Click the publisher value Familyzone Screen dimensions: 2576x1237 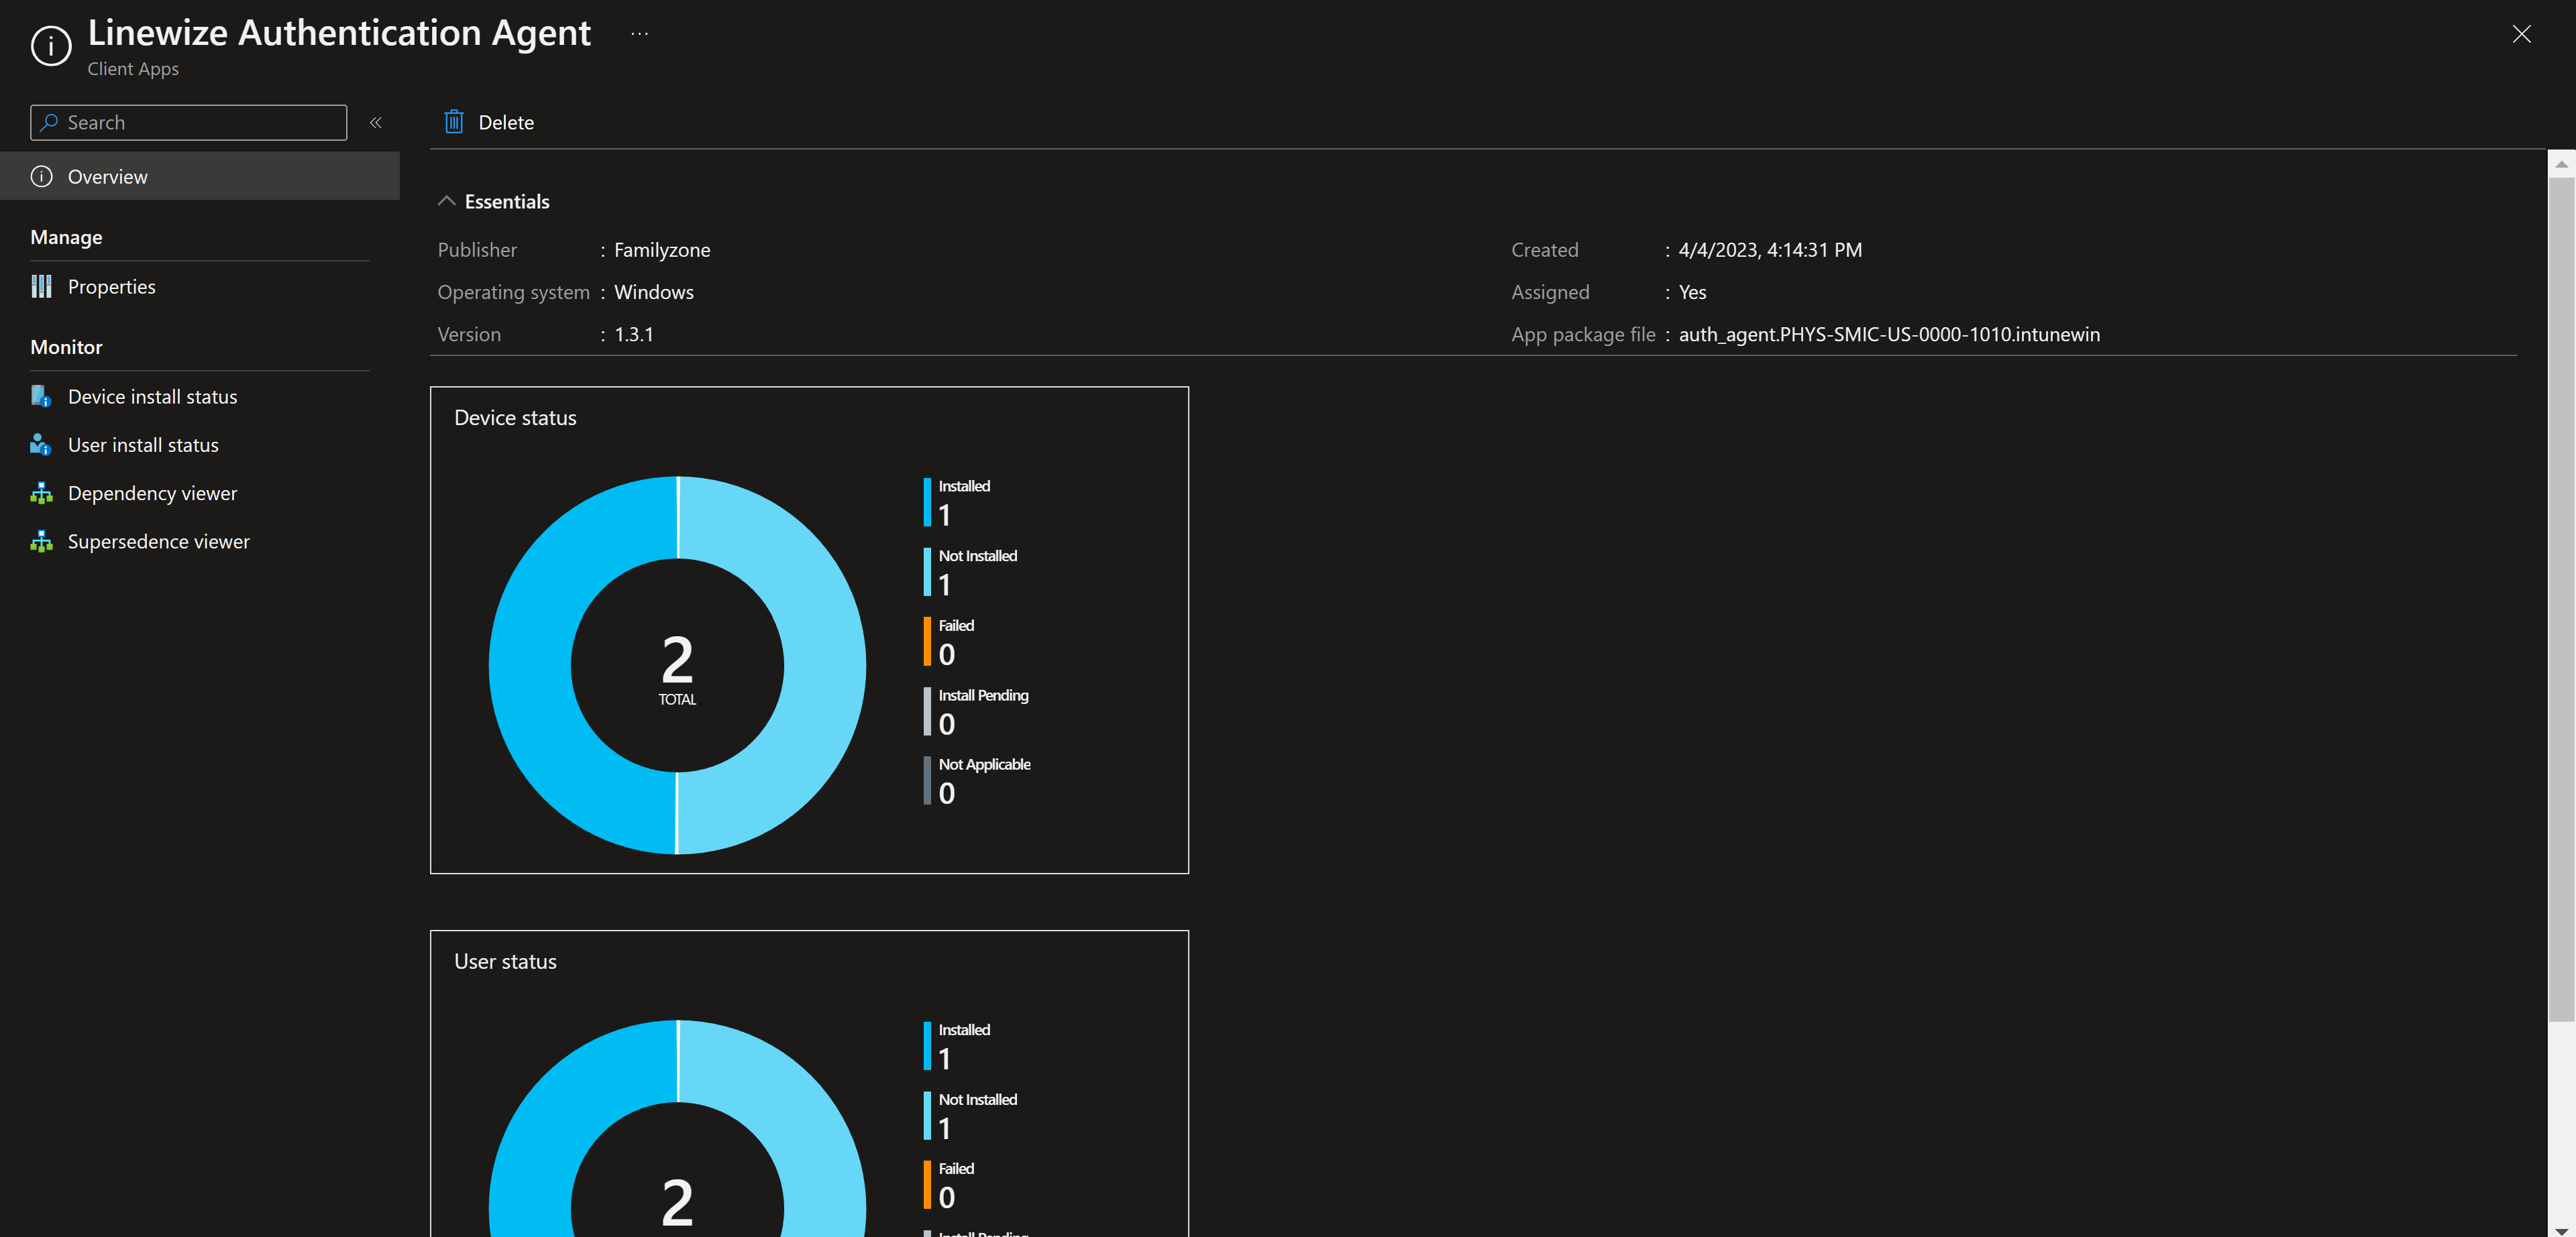[x=662, y=250]
